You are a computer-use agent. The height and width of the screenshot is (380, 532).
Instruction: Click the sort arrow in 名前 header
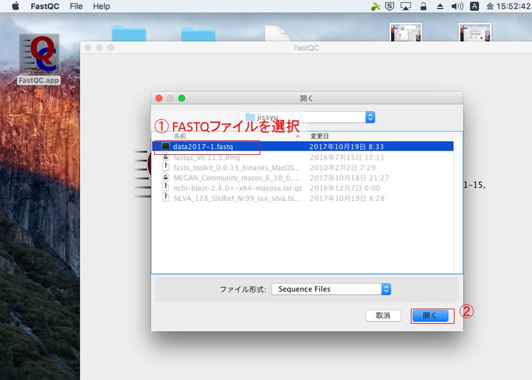(x=298, y=136)
